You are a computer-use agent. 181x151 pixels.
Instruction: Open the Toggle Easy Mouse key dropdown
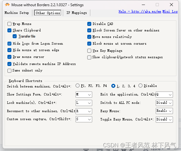(164, 119)
